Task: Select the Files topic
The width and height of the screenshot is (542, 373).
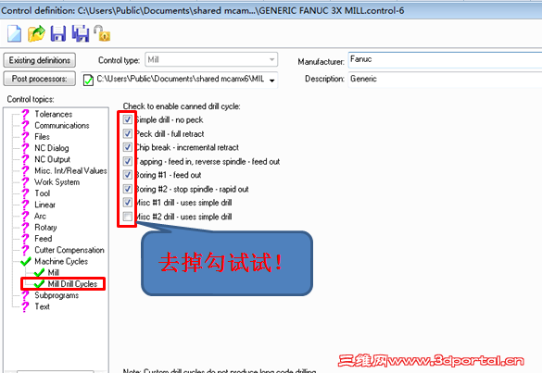Action: pyautogui.click(x=43, y=137)
